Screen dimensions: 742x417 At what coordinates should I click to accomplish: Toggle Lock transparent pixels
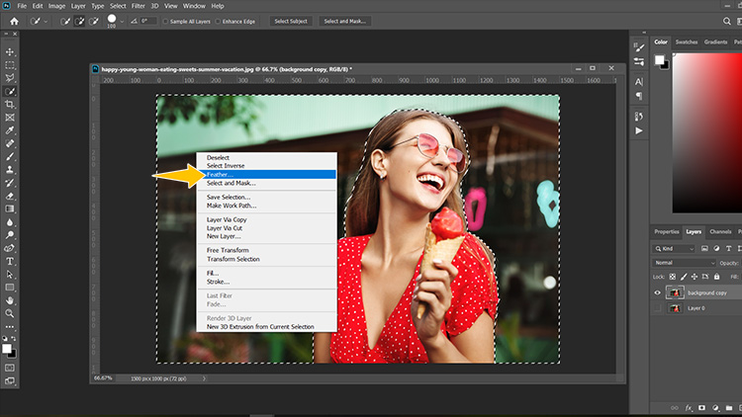point(673,277)
